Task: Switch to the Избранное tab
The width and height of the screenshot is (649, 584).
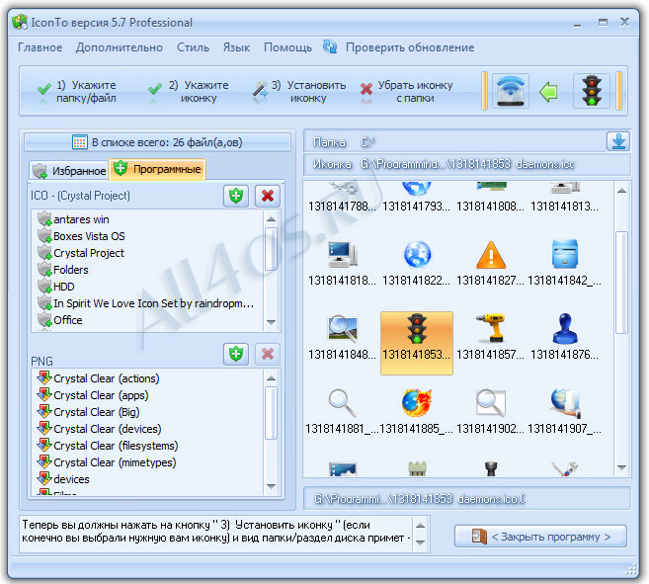Action: pyautogui.click(x=69, y=171)
